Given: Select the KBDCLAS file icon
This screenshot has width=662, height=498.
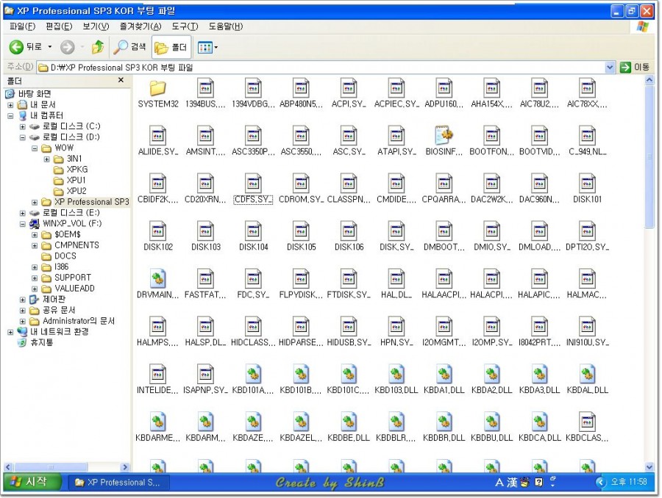Looking at the screenshot, I should point(587,422).
